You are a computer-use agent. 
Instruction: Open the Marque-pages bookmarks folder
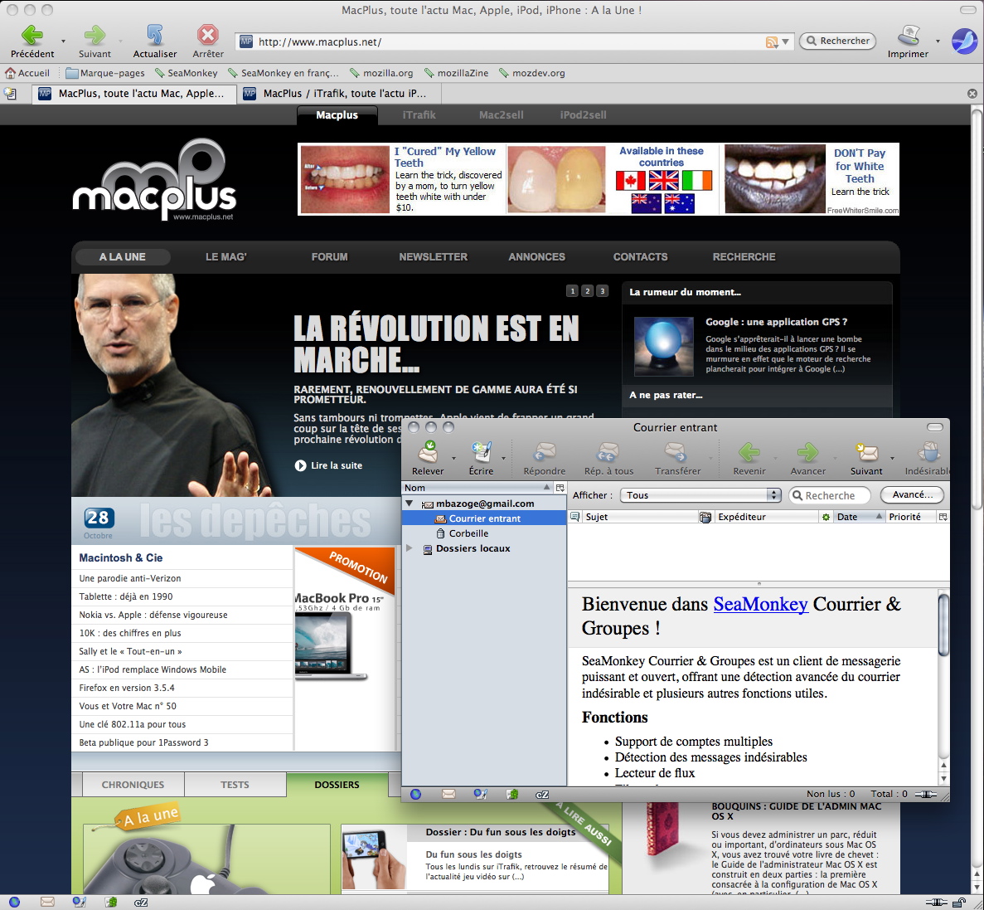[105, 73]
